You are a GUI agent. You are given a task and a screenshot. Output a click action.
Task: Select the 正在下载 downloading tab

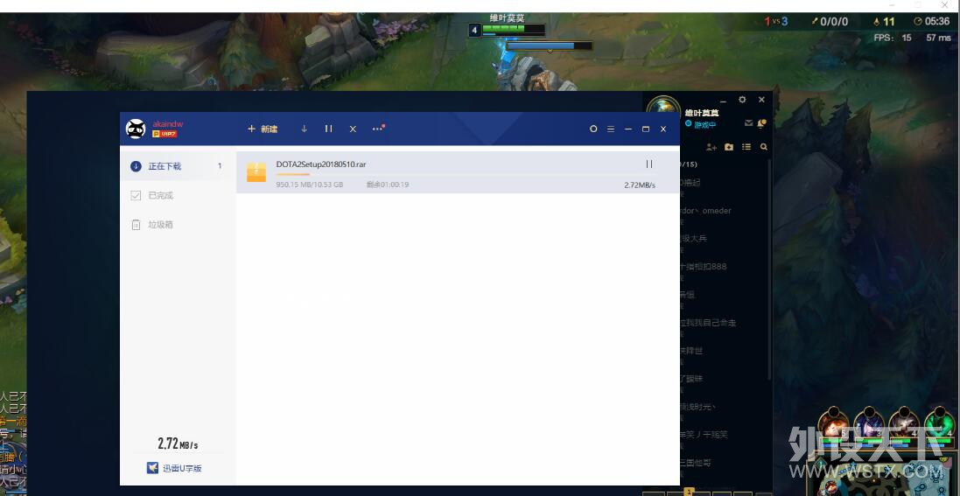point(178,166)
